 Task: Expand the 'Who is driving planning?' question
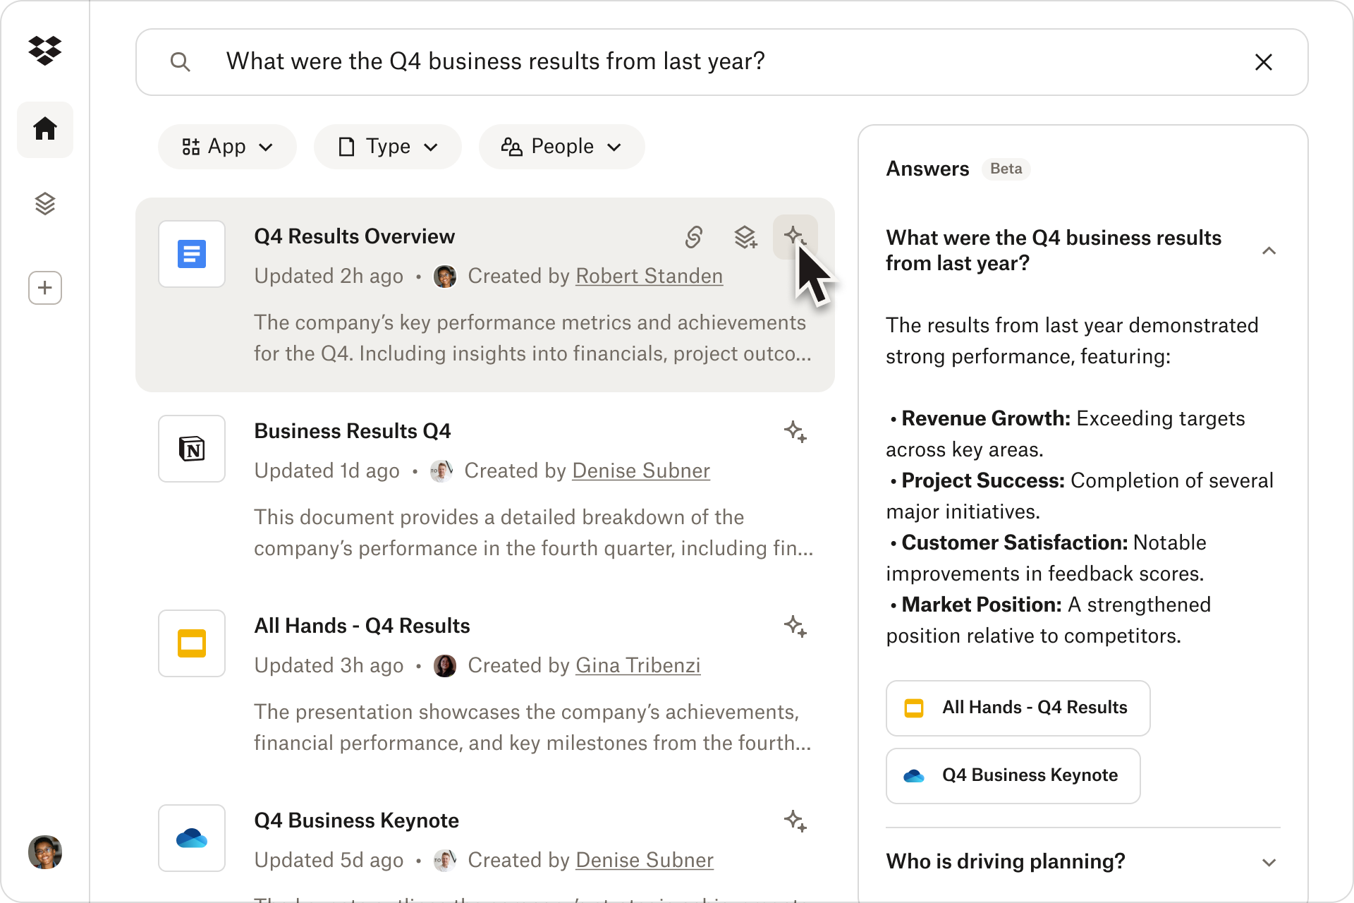1270,861
